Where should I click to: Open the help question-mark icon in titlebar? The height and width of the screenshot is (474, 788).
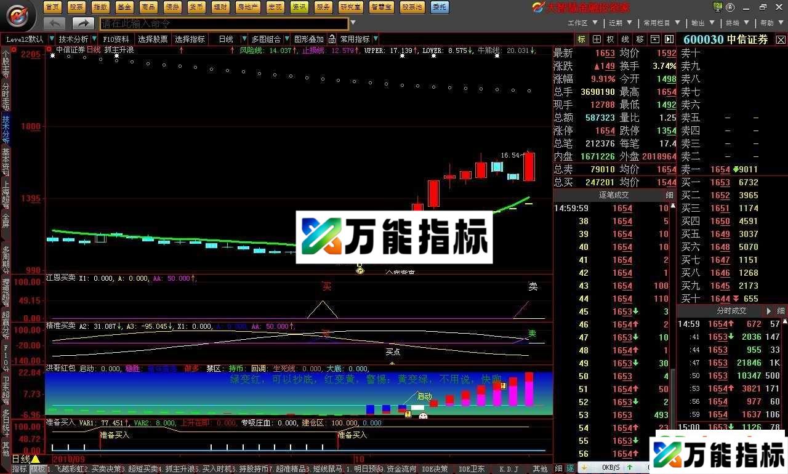(730, 7)
